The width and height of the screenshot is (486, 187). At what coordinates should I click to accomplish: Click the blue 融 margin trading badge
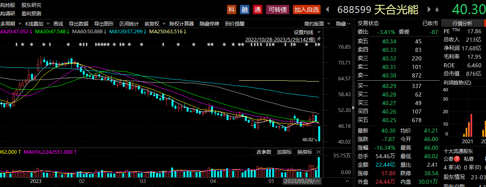click(x=244, y=9)
